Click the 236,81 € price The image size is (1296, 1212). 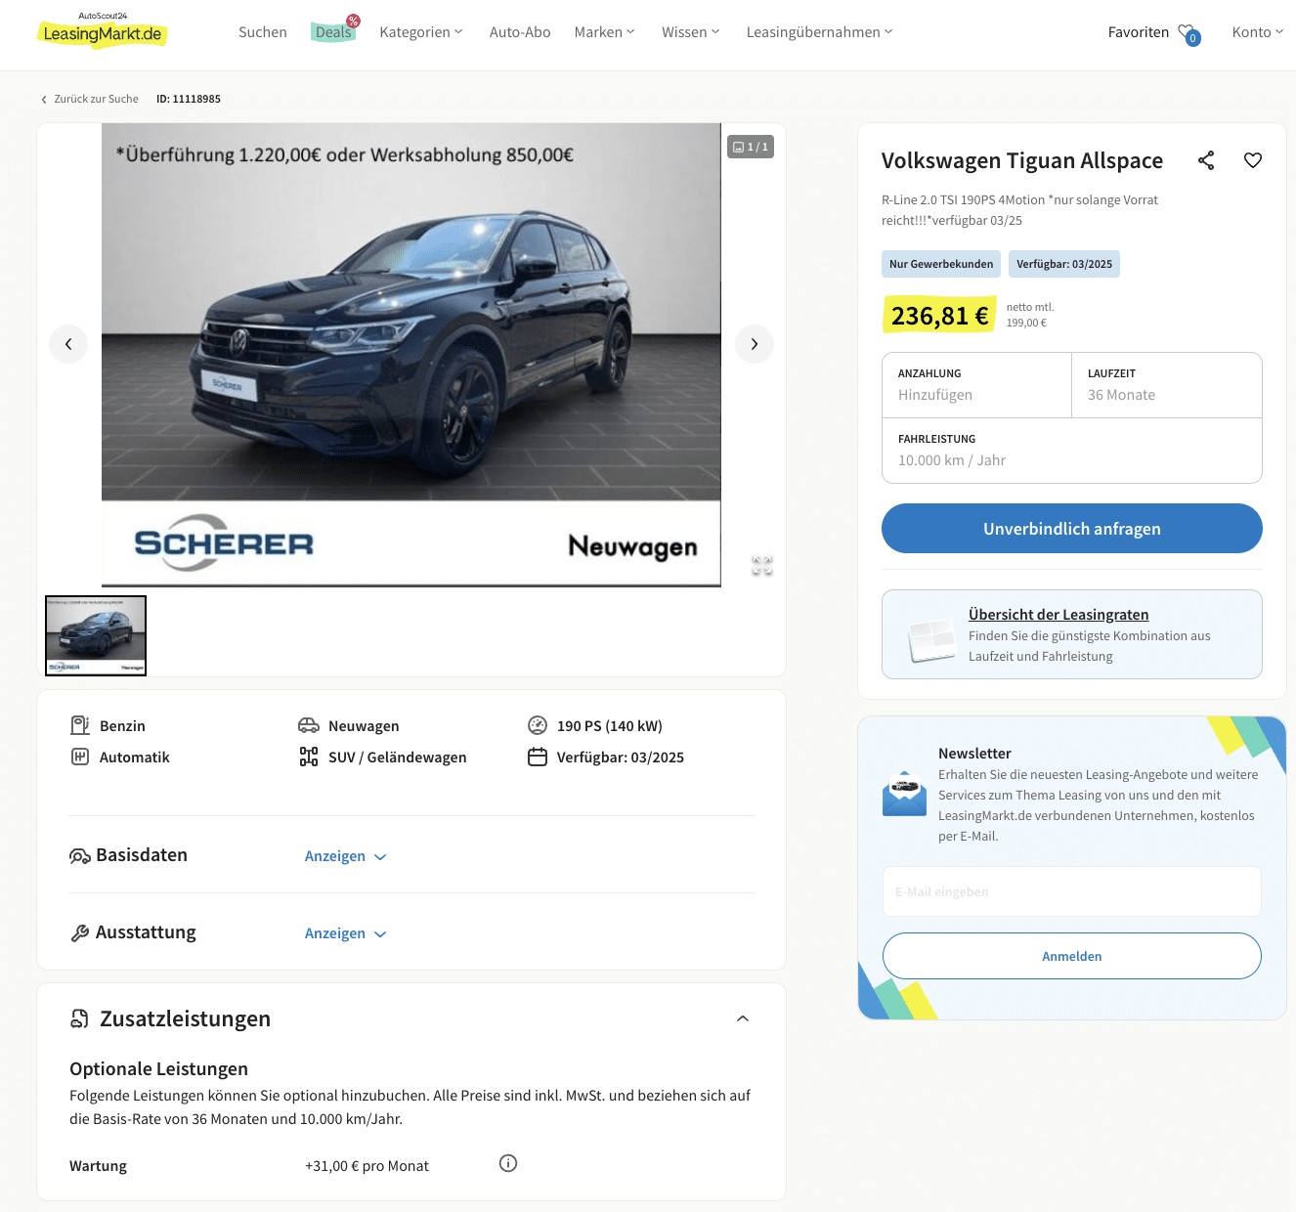coord(939,316)
